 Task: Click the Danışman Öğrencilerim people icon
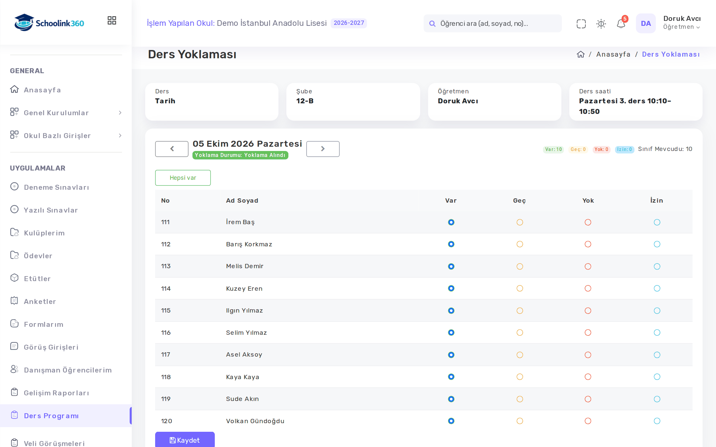14,369
